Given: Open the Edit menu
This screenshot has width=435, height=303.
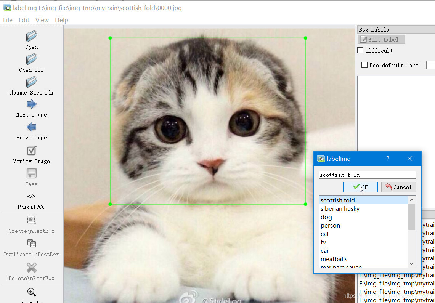Looking at the screenshot, I should coord(24,20).
